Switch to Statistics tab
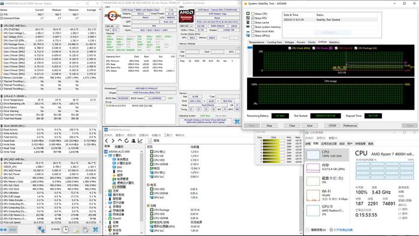 pos(334,43)
